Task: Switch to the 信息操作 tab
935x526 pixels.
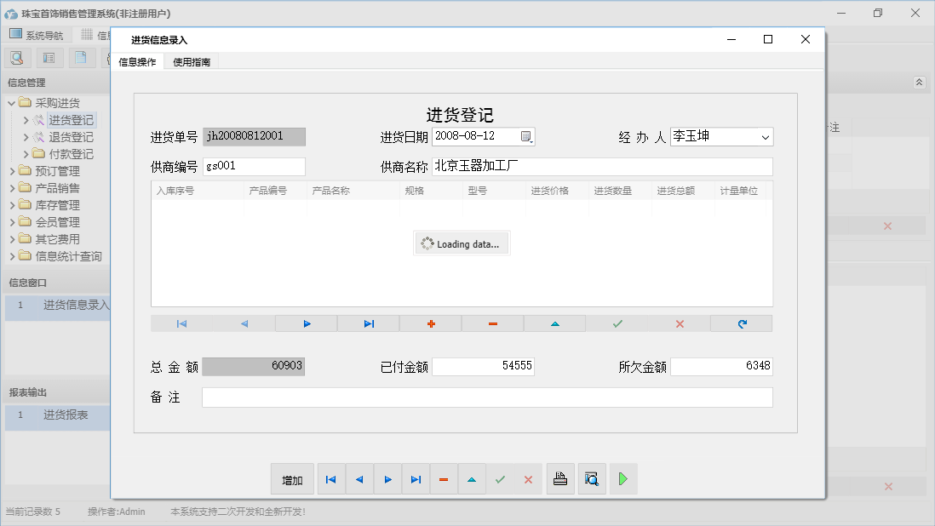Action: (139, 61)
